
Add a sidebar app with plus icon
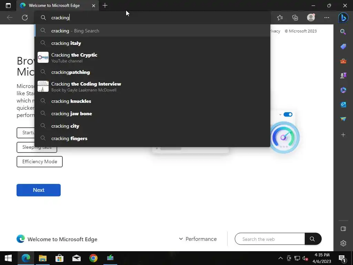click(x=343, y=135)
